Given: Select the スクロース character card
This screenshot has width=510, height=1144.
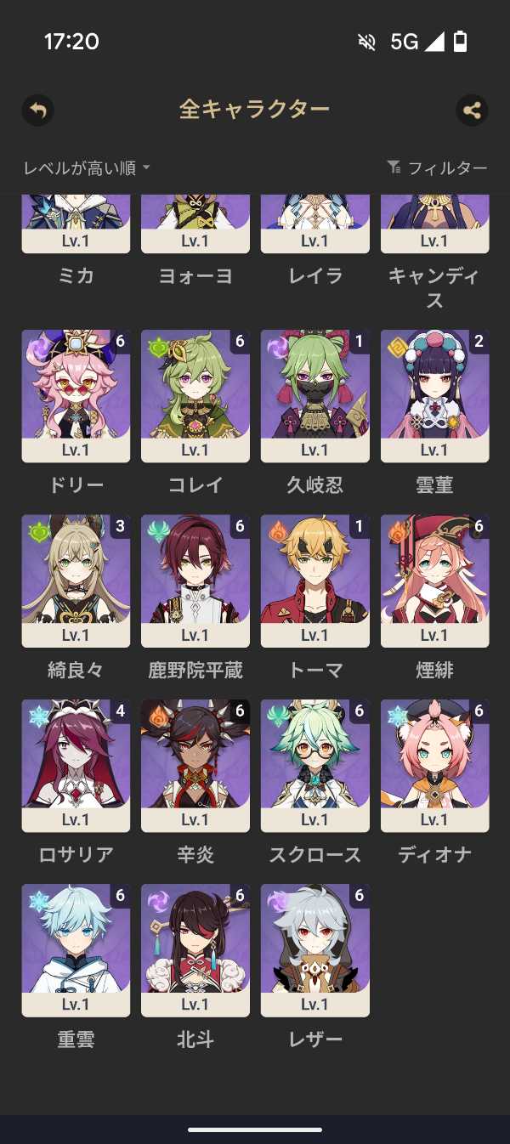Looking at the screenshot, I should pos(315,766).
